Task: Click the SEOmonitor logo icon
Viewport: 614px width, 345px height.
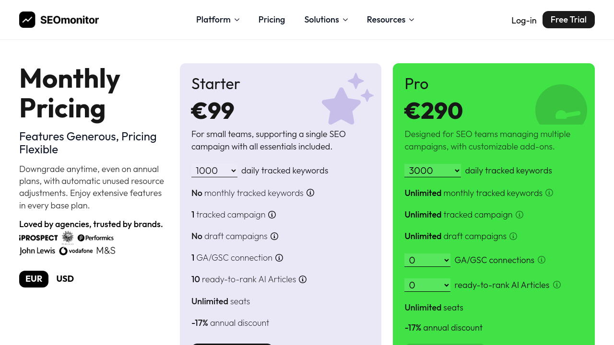Action: coord(27,20)
